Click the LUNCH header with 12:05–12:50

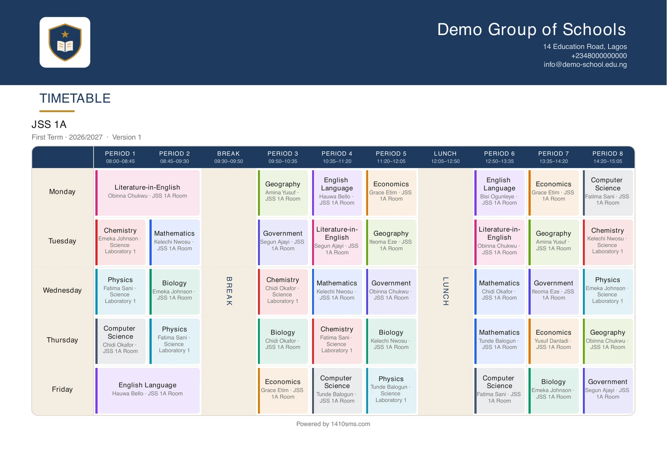(x=445, y=157)
